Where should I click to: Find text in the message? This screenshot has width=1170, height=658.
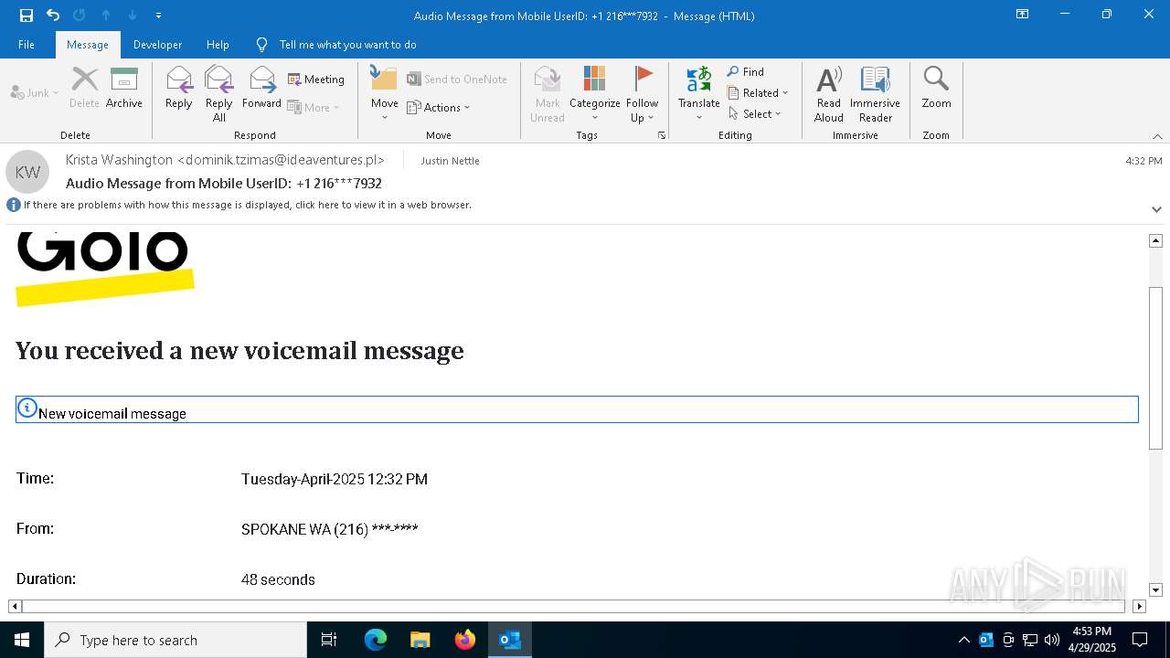[746, 71]
